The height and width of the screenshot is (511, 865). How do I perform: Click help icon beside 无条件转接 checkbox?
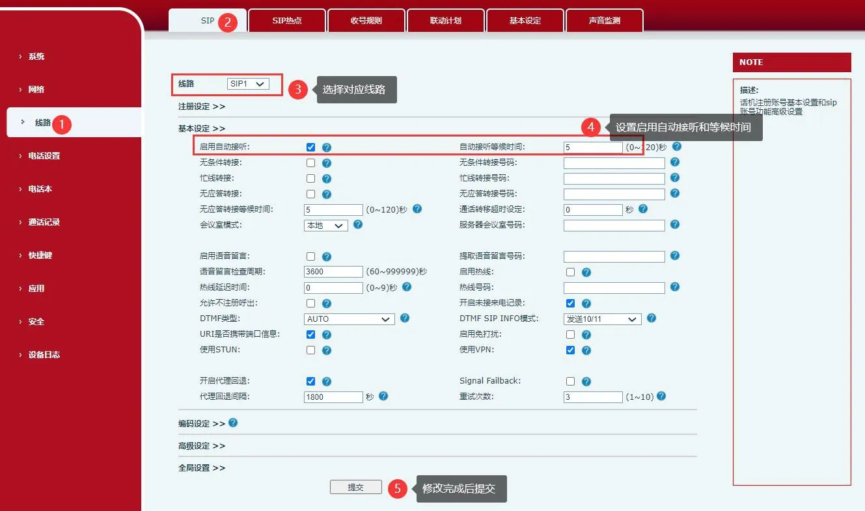(x=327, y=163)
